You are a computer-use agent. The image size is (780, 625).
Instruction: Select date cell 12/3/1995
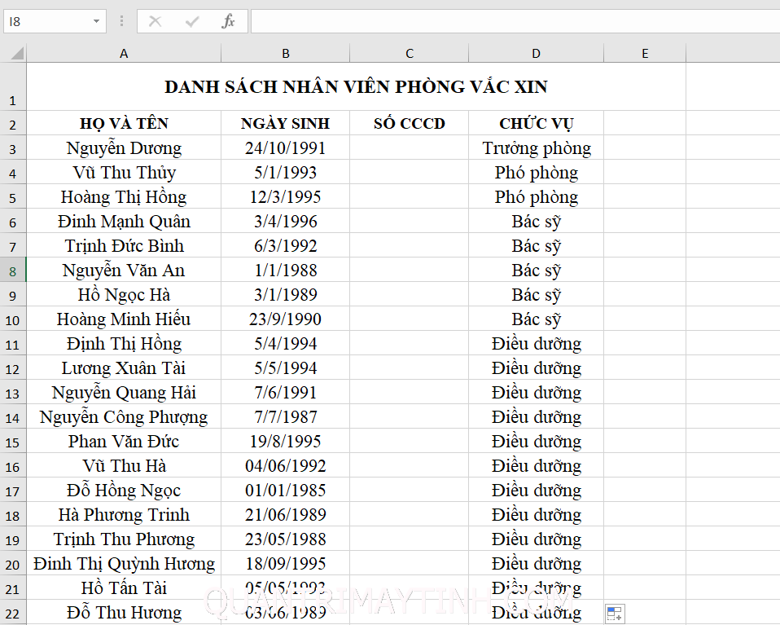(x=286, y=196)
